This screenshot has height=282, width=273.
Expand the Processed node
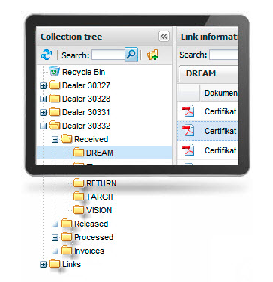click(55, 238)
